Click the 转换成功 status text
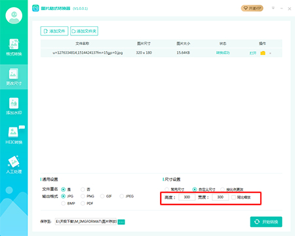Screen dimensions: 295x236 click(223, 53)
